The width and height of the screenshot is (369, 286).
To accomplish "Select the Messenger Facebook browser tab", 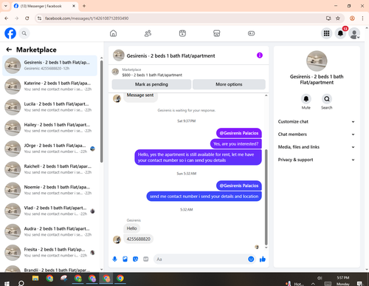I will [x=45, y=6].
